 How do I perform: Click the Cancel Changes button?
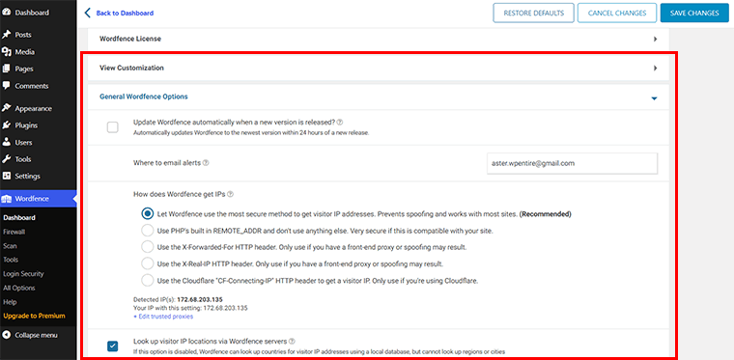[617, 14]
